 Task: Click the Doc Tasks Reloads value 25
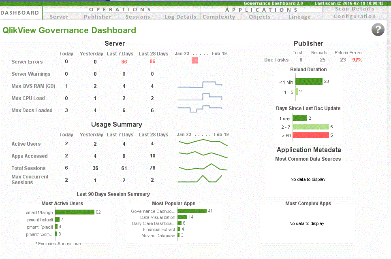323,60
